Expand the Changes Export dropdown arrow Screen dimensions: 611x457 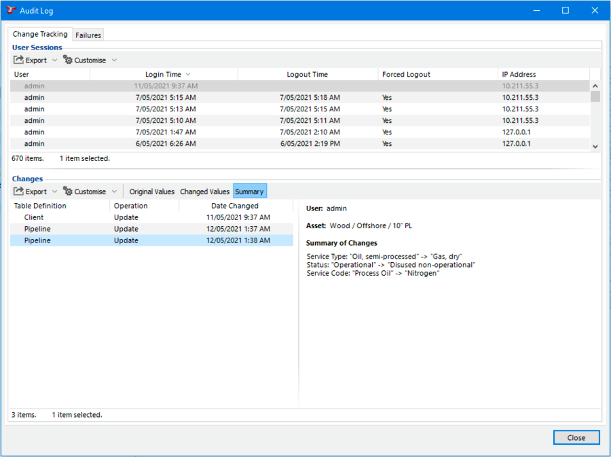tap(55, 191)
